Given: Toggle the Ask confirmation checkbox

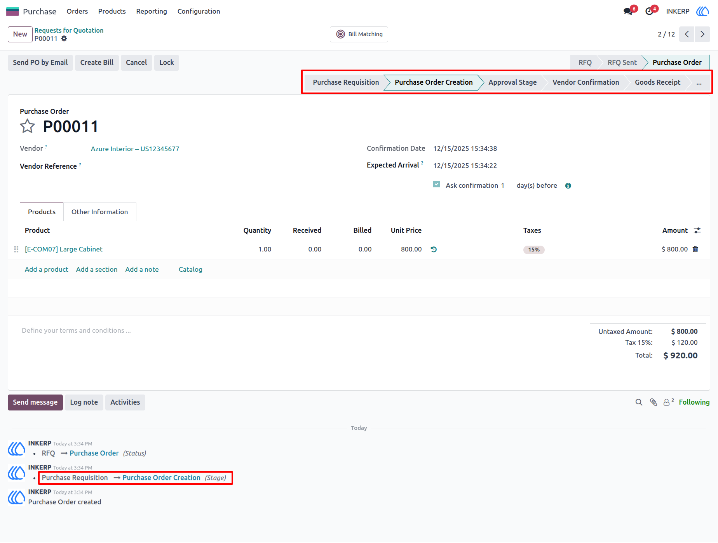Looking at the screenshot, I should pyautogui.click(x=437, y=184).
